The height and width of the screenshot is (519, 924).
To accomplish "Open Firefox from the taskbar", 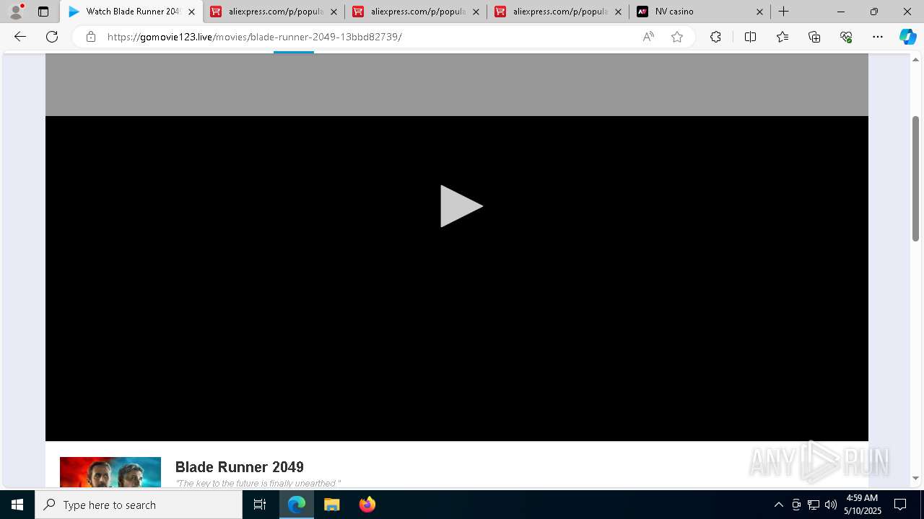I will (367, 505).
